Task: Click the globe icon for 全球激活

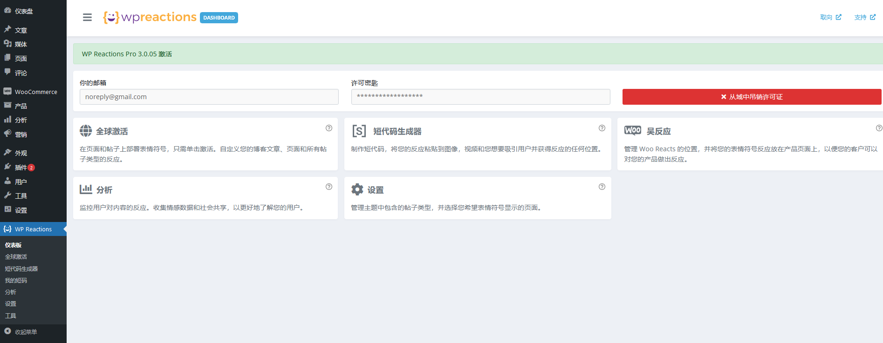Action: pyautogui.click(x=86, y=131)
